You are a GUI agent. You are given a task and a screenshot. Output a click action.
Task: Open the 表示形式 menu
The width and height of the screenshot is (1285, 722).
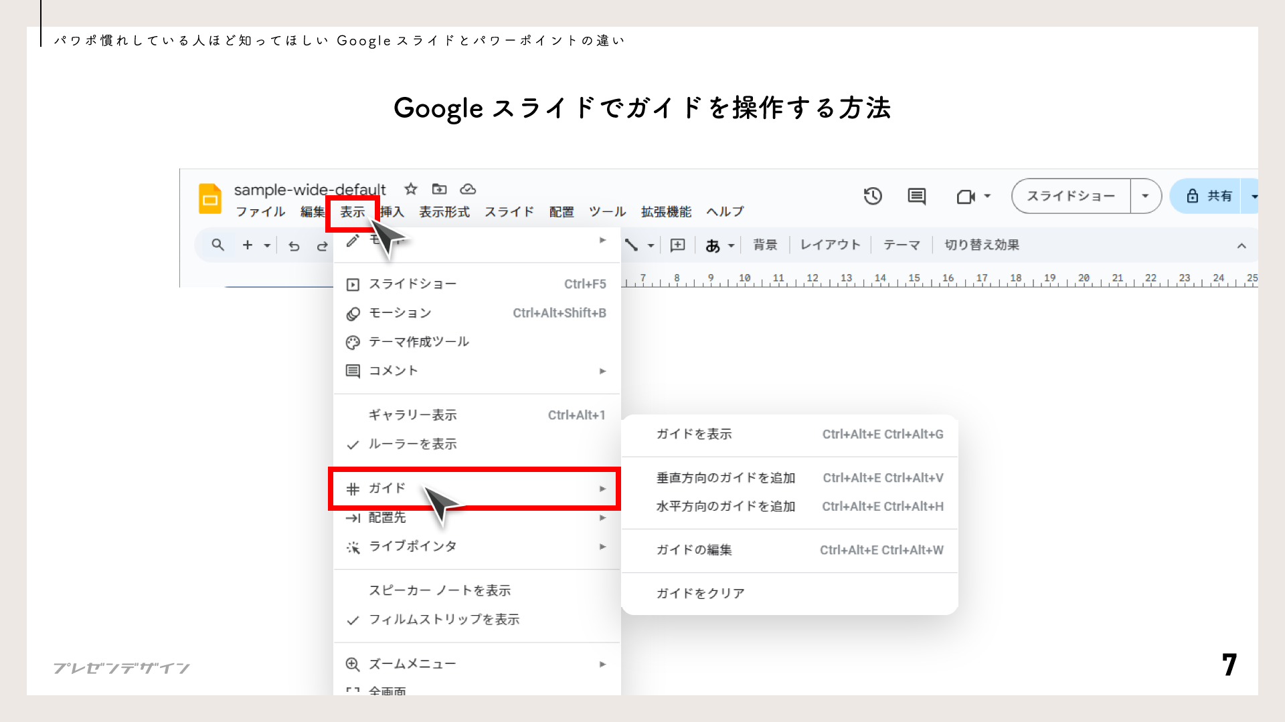point(444,212)
